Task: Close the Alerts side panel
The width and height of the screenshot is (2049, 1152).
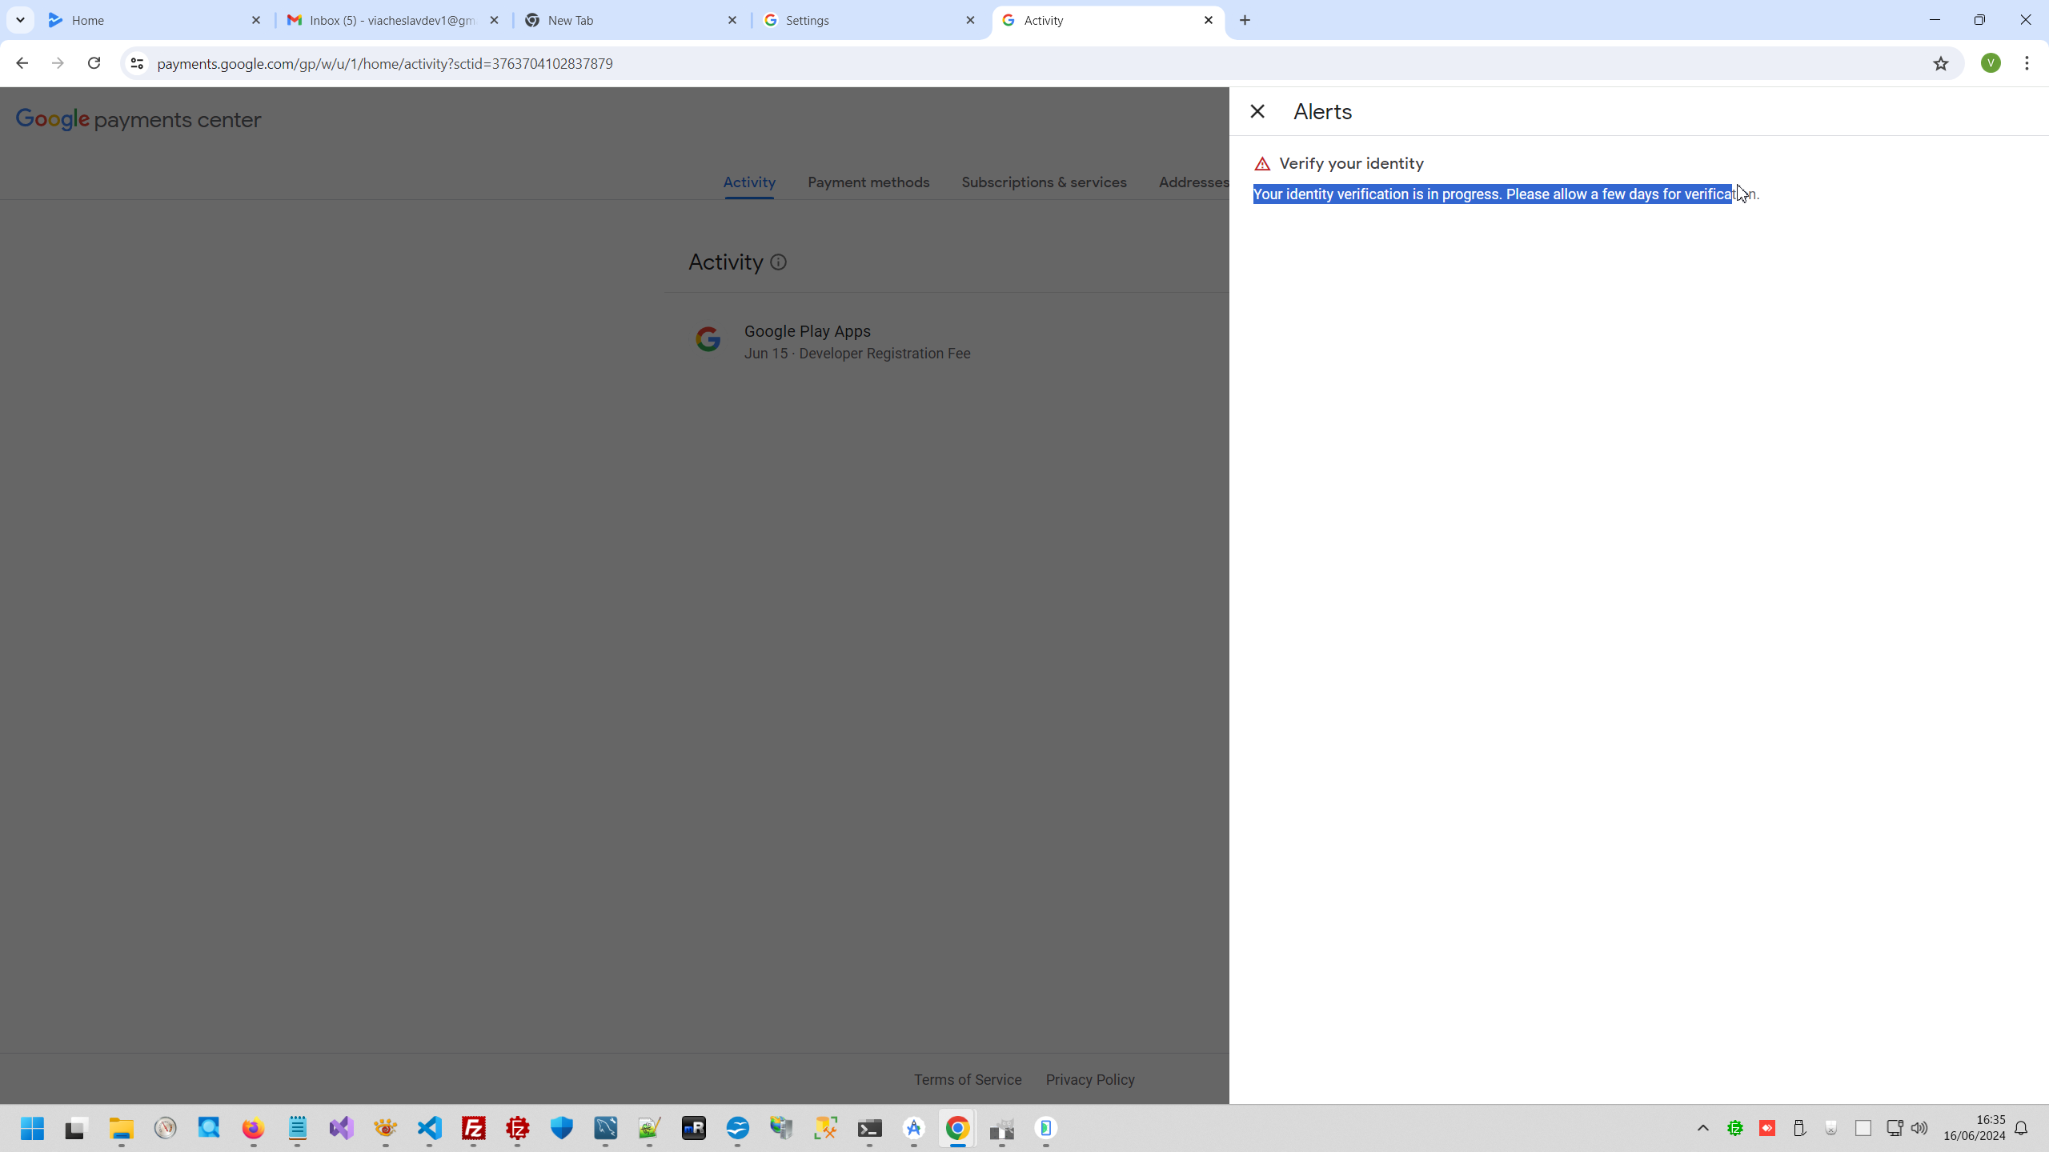Action: point(1257,111)
